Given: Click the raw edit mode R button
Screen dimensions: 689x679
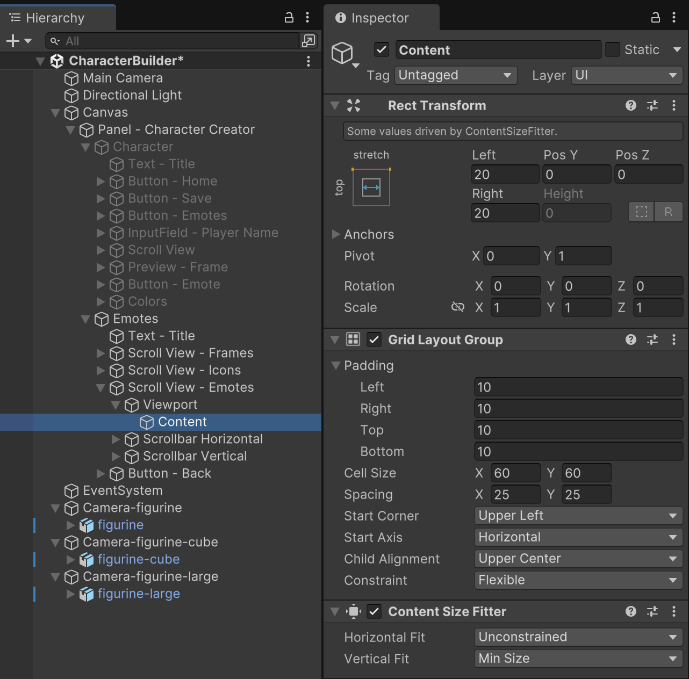Looking at the screenshot, I should point(669,212).
